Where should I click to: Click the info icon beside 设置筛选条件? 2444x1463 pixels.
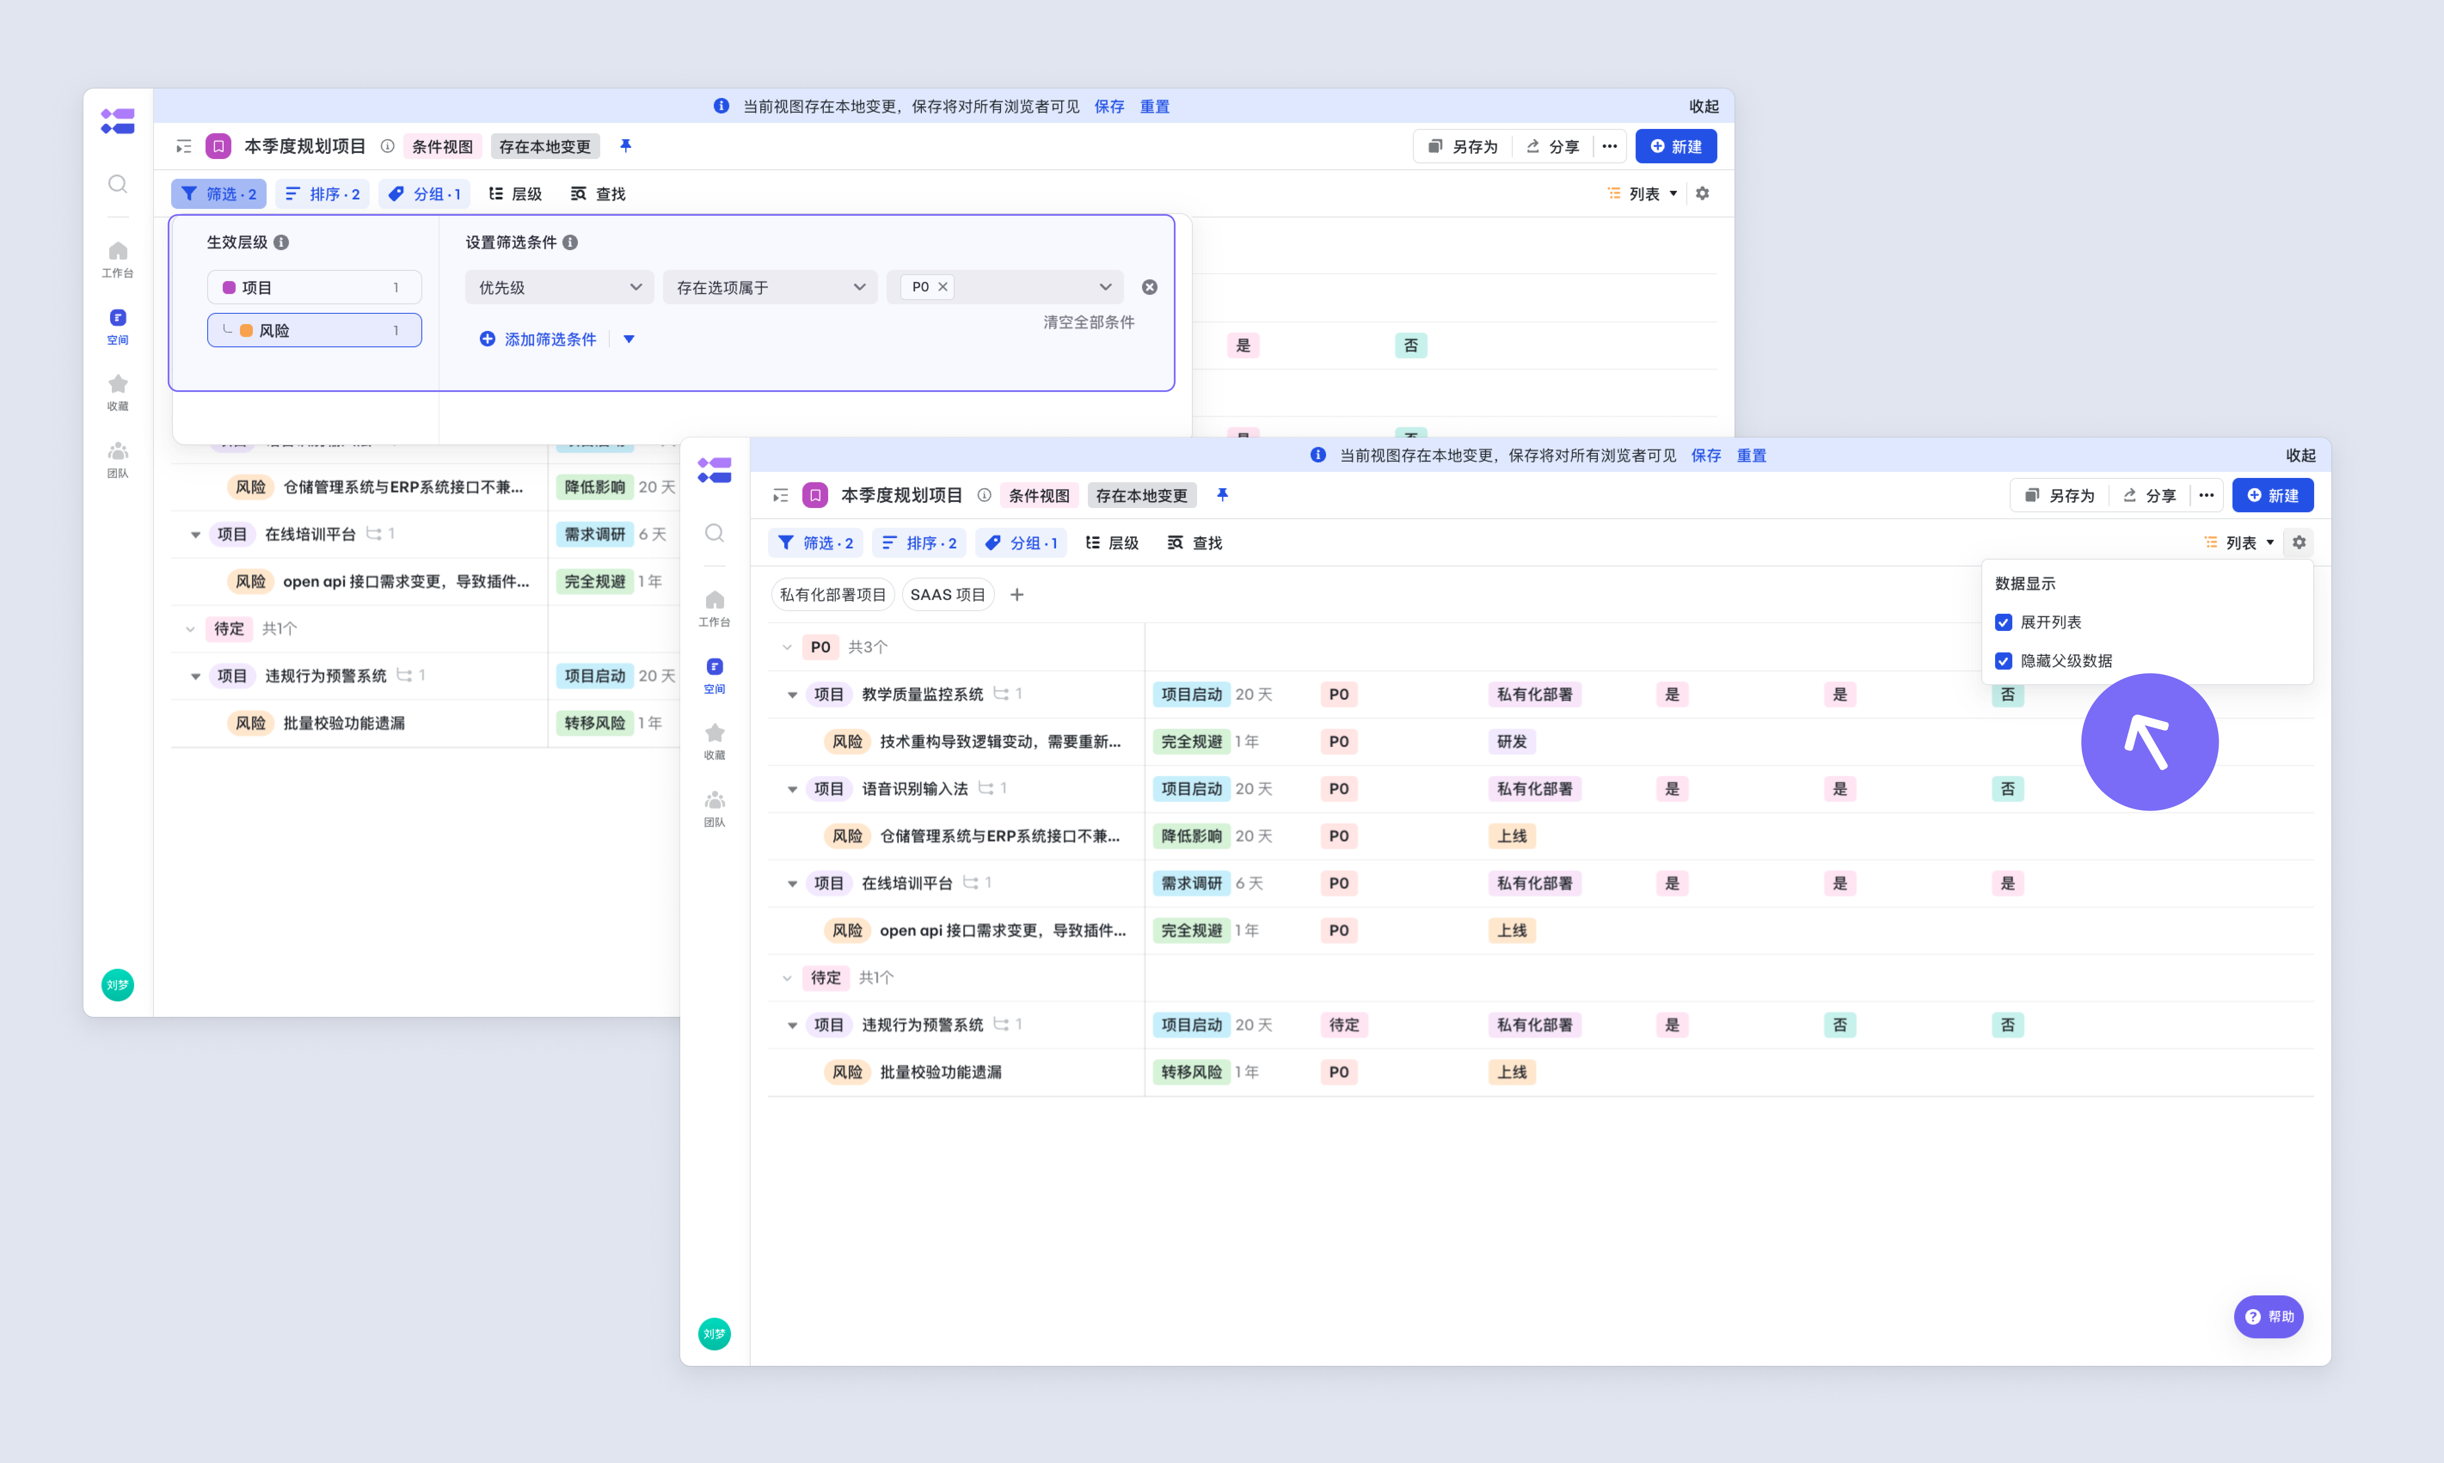click(x=571, y=242)
